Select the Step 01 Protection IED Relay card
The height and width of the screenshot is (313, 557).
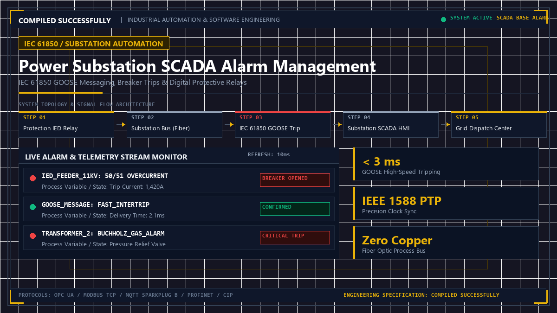(66, 124)
